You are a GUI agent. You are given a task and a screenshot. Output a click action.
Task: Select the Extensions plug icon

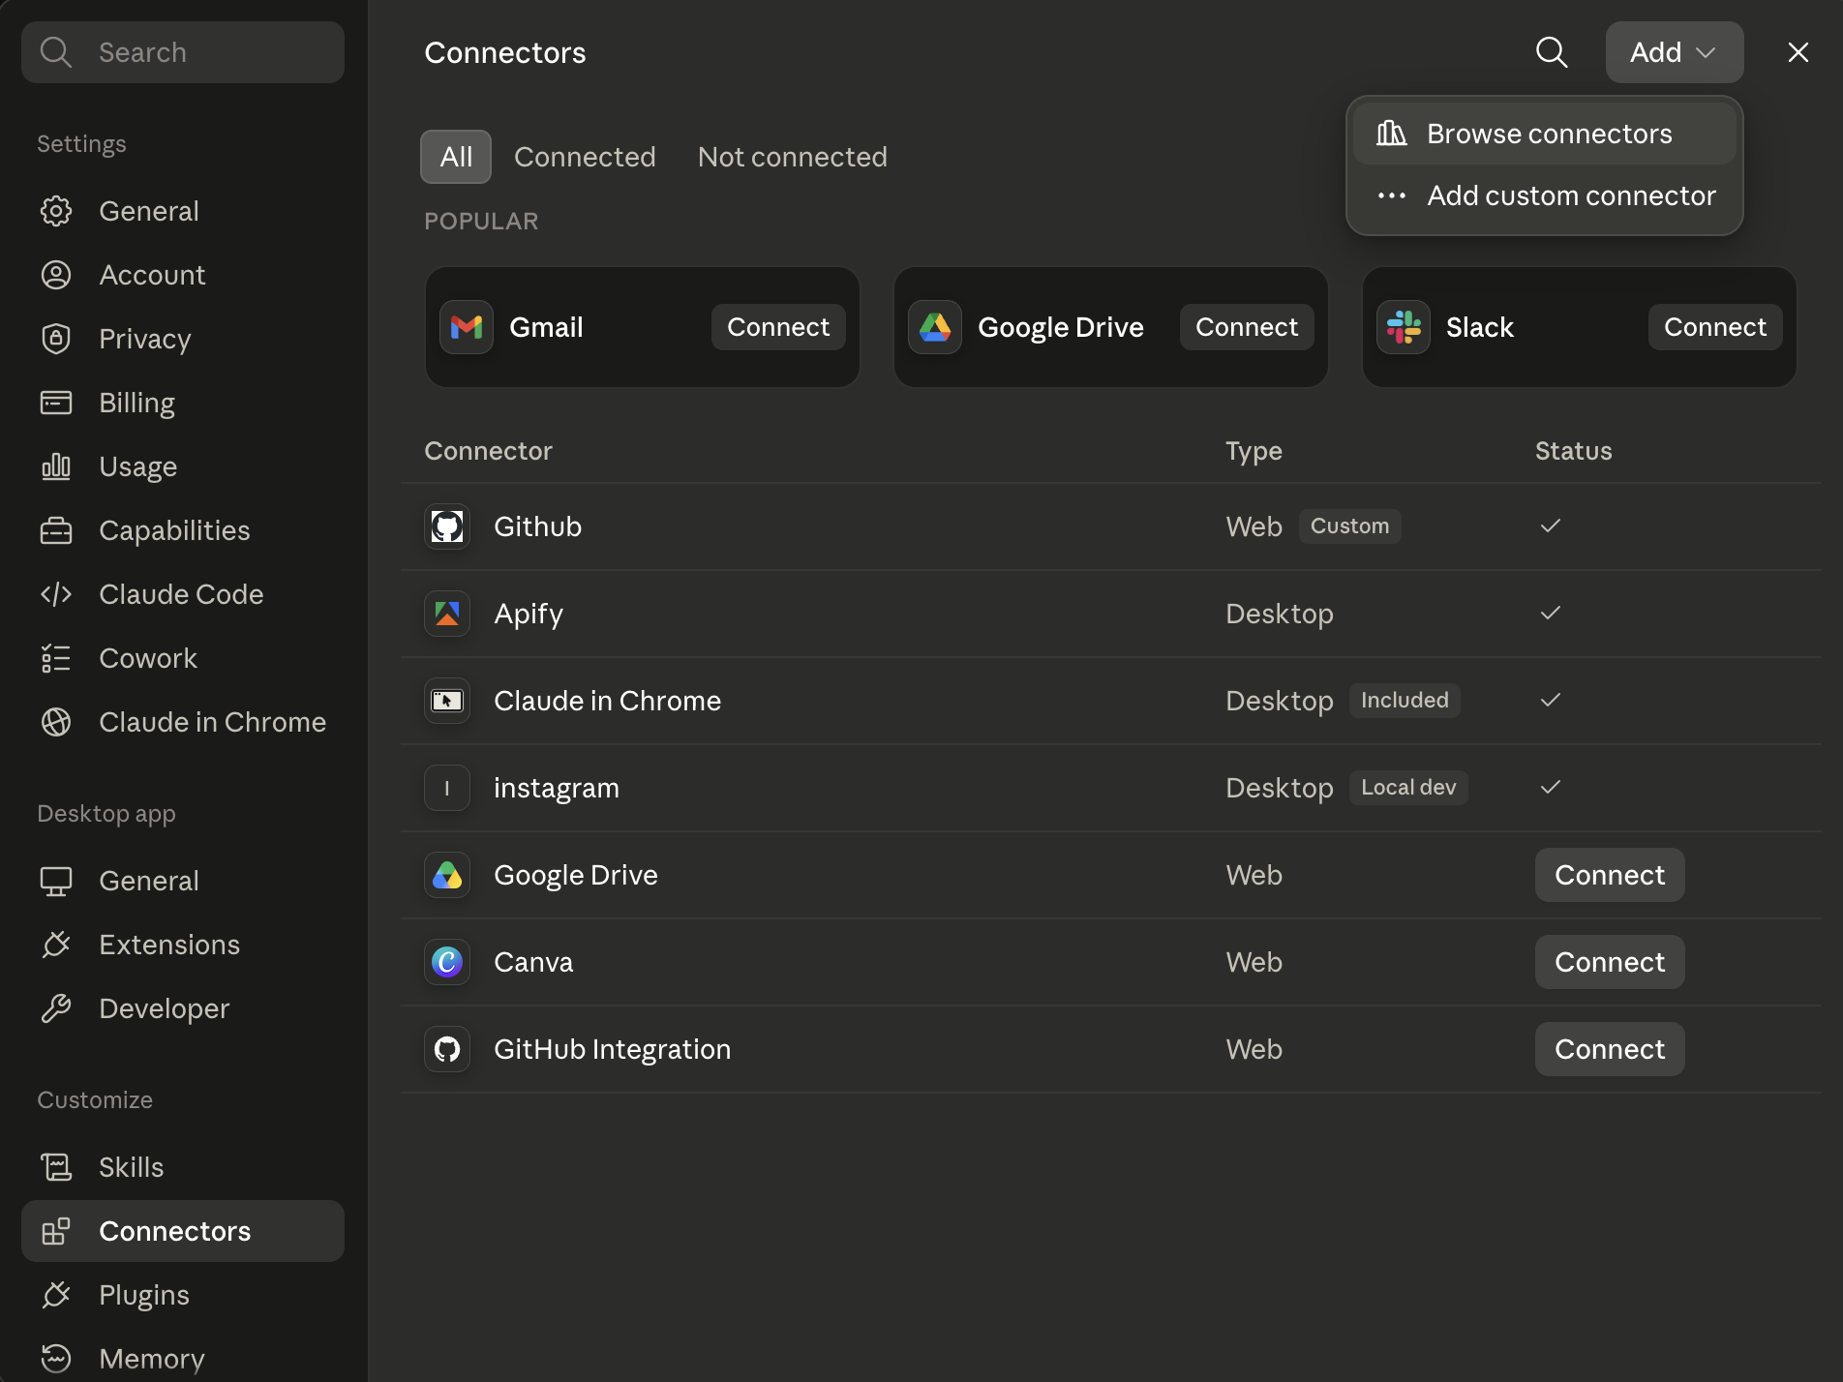pos(56,945)
